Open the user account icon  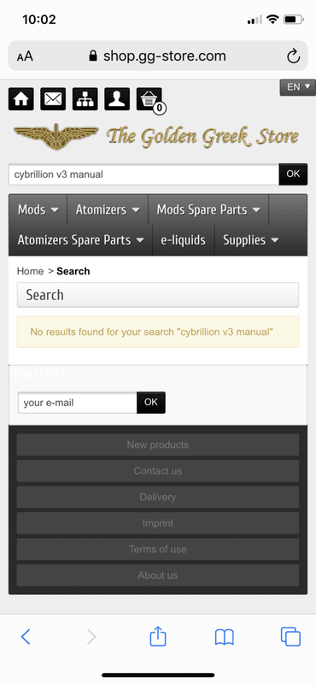tap(117, 99)
